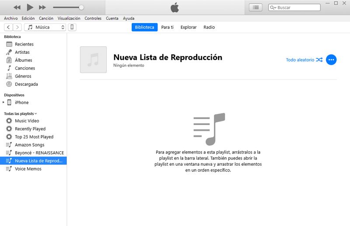The width and height of the screenshot is (350, 226).
Task: Select Nueva Lista de Reprod... in sidebar
Action: (33, 161)
